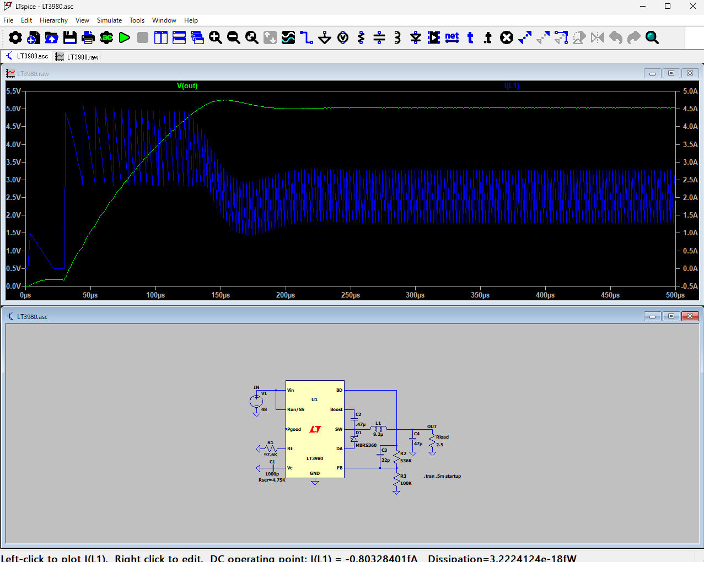
Task: Maximize the LT3980.raw waveform pane
Action: (671, 73)
